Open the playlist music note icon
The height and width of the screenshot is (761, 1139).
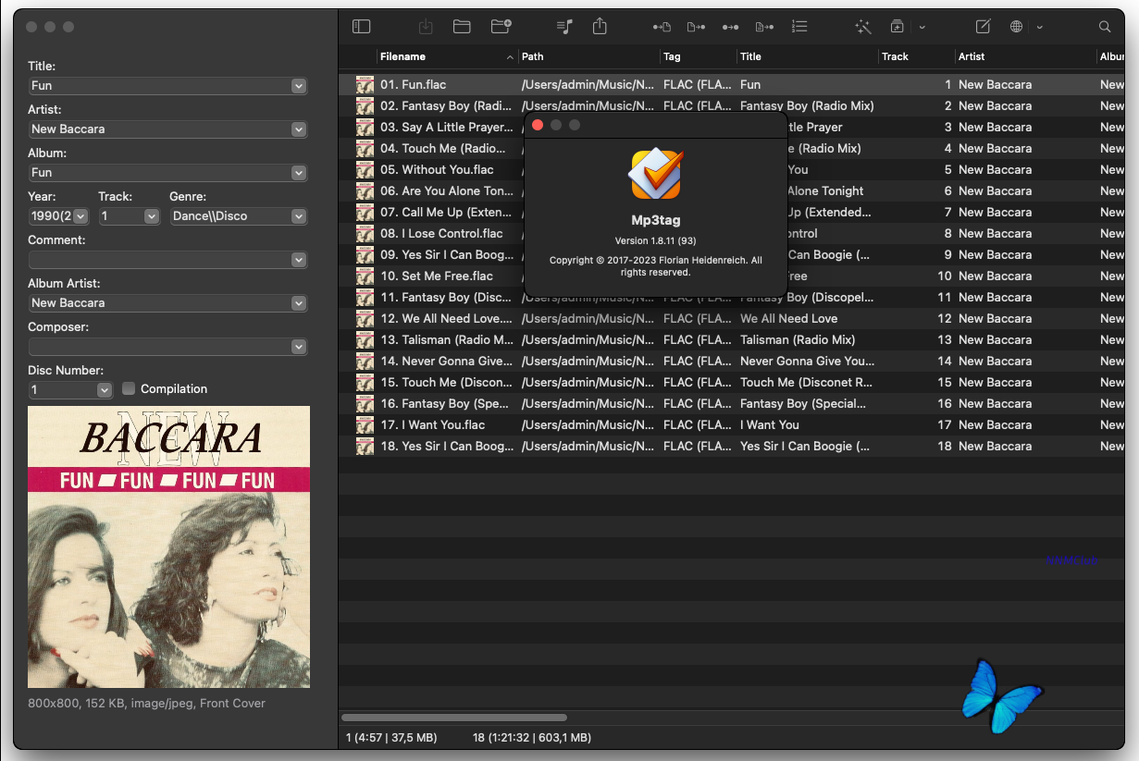click(564, 27)
